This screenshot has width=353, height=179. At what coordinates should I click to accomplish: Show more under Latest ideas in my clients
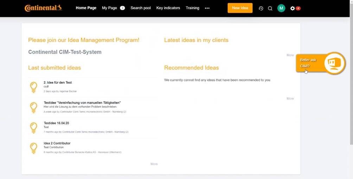(x=290, y=55)
